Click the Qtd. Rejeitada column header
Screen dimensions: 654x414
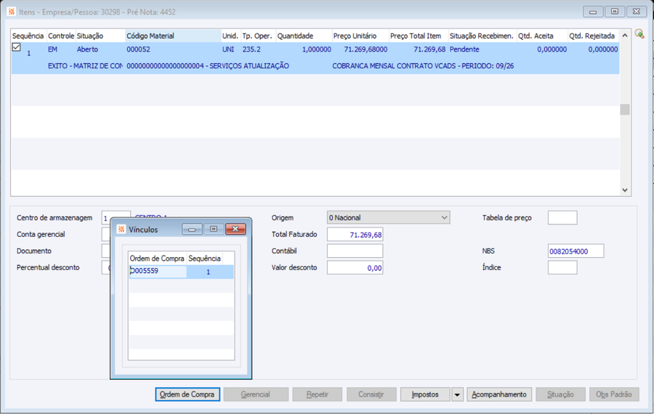593,36
